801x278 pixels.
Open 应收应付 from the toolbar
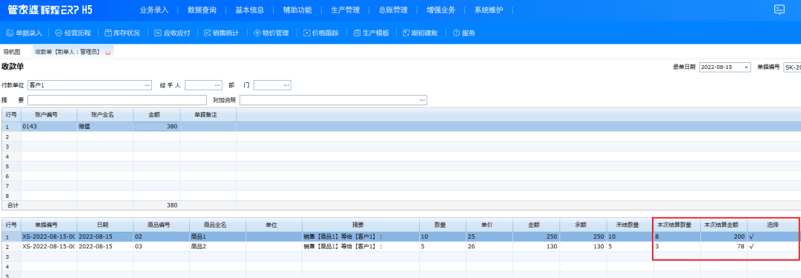click(172, 33)
